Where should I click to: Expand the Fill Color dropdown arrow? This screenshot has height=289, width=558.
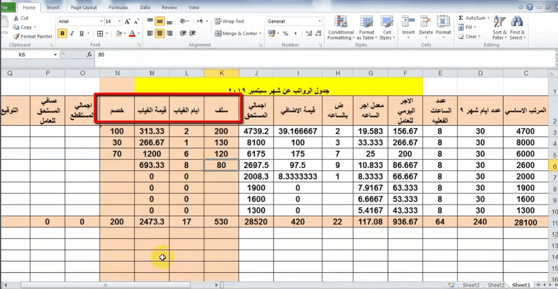click(x=125, y=33)
